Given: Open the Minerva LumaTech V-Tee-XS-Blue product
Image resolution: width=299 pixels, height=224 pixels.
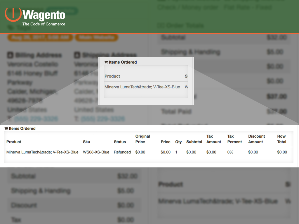Looking at the screenshot, I should point(43,152).
